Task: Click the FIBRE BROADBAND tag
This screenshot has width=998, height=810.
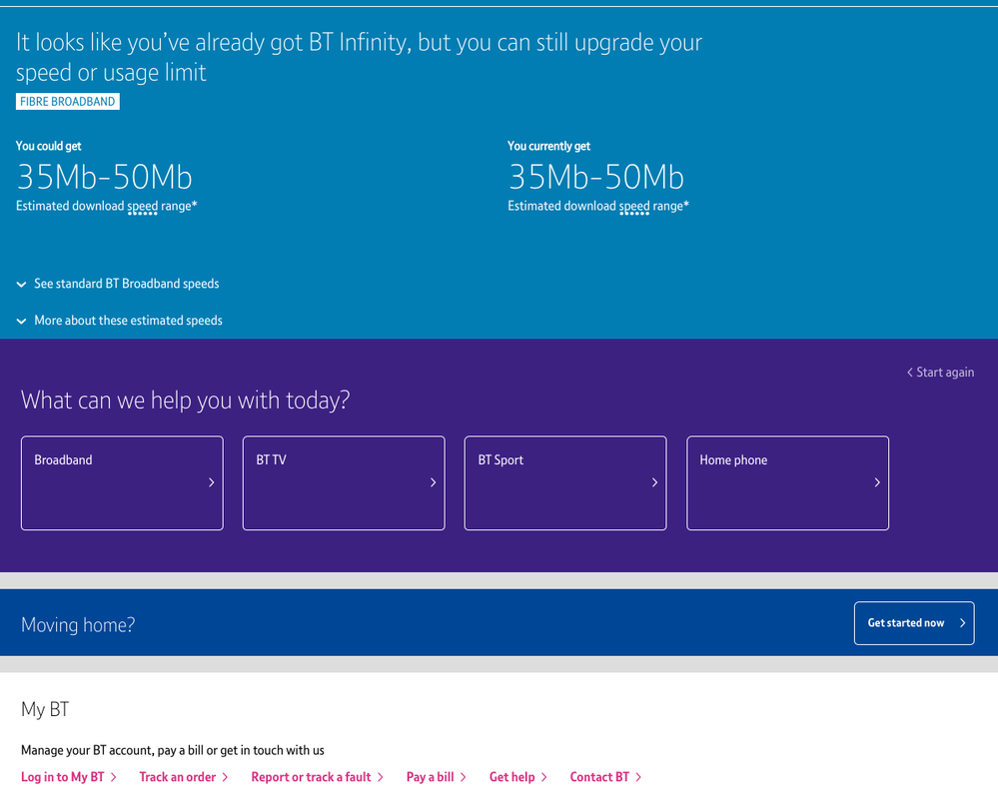Action: coord(68,102)
